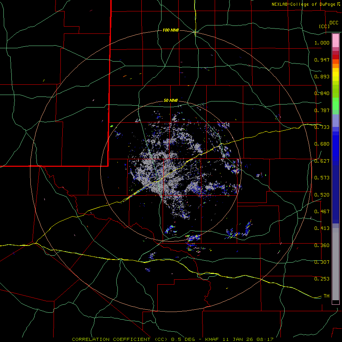Select the 0.947 legend value
Image resolution: width=342 pixels, height=342 pixels.
point(322,60)
